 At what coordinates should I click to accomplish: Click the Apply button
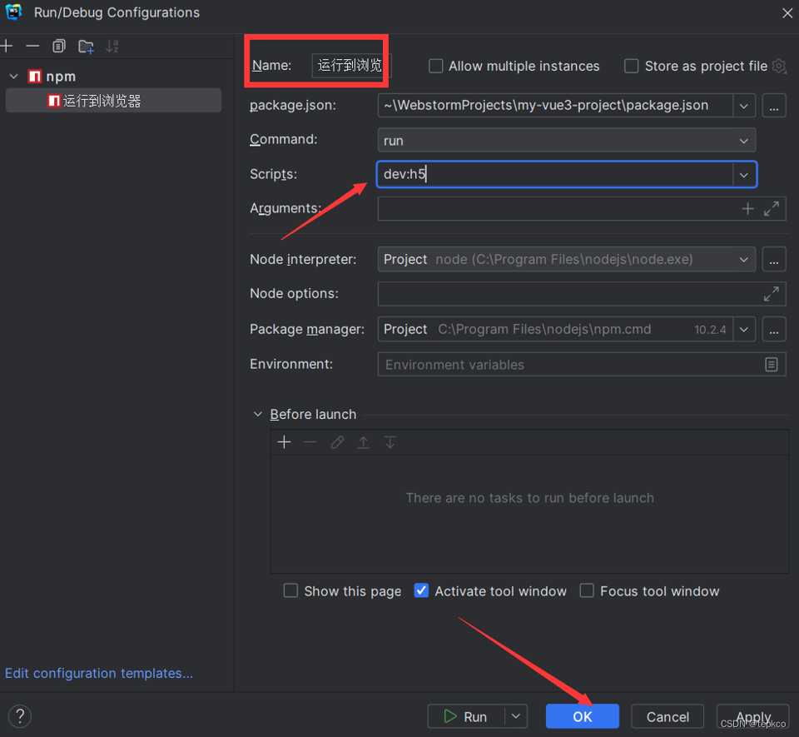[x=753, y=717]
